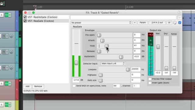
Task: Enable Send MIDI on open/close checkbox
Action: (x=74, y=86)
